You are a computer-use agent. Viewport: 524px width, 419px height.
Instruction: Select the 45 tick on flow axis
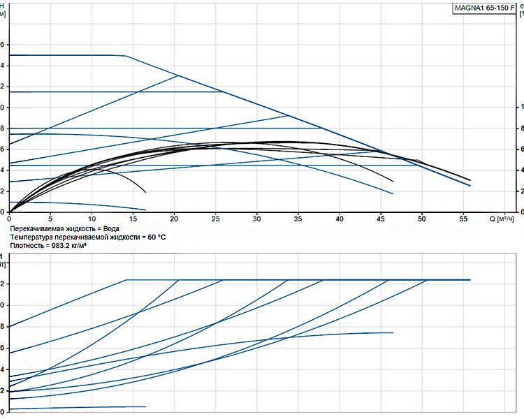click(381, 219)
